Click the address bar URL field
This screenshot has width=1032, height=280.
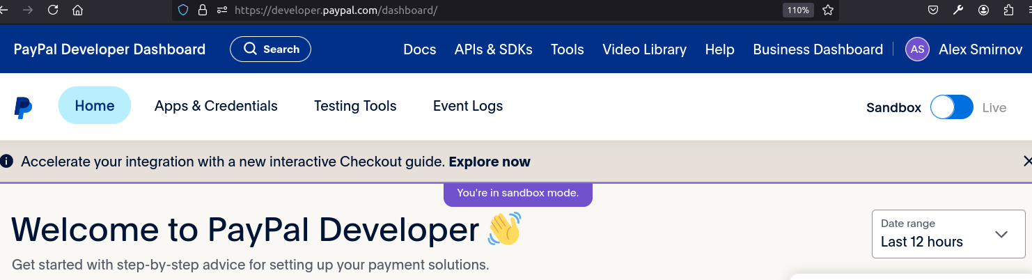click(x=505, y=10)
